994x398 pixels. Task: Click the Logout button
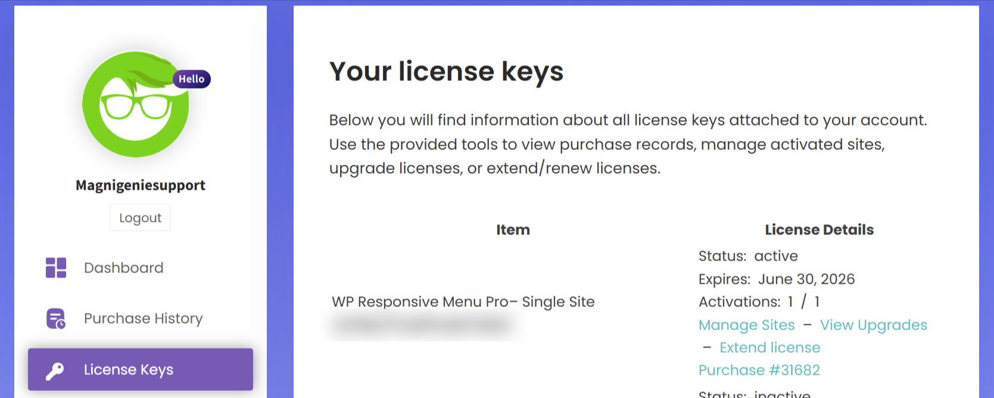[x=140, y=217]
